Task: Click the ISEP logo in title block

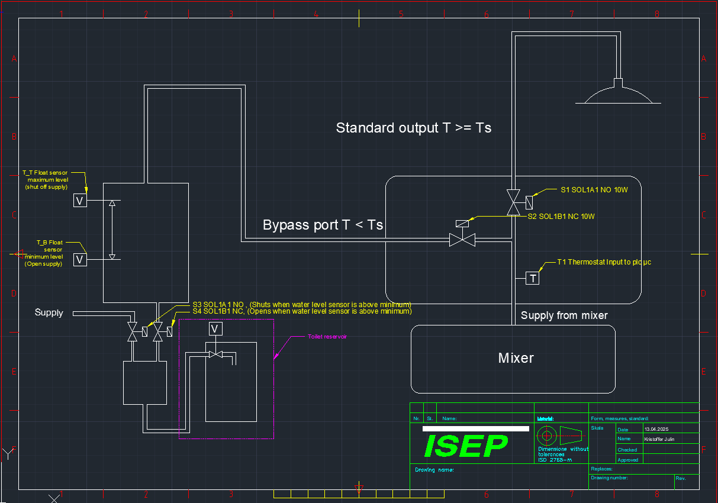Action: point(466,446)
